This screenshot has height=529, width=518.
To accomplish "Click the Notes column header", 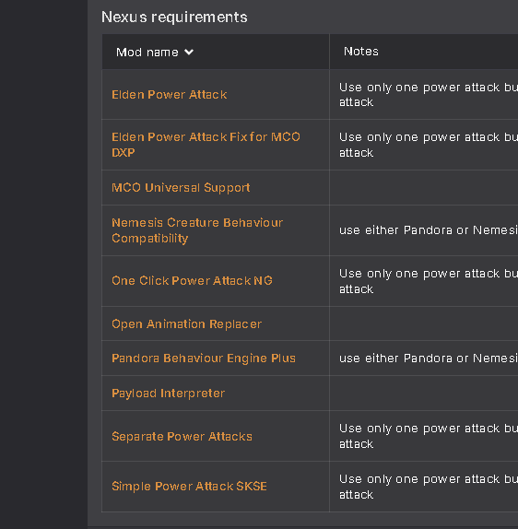I will [x=360, y=52].
